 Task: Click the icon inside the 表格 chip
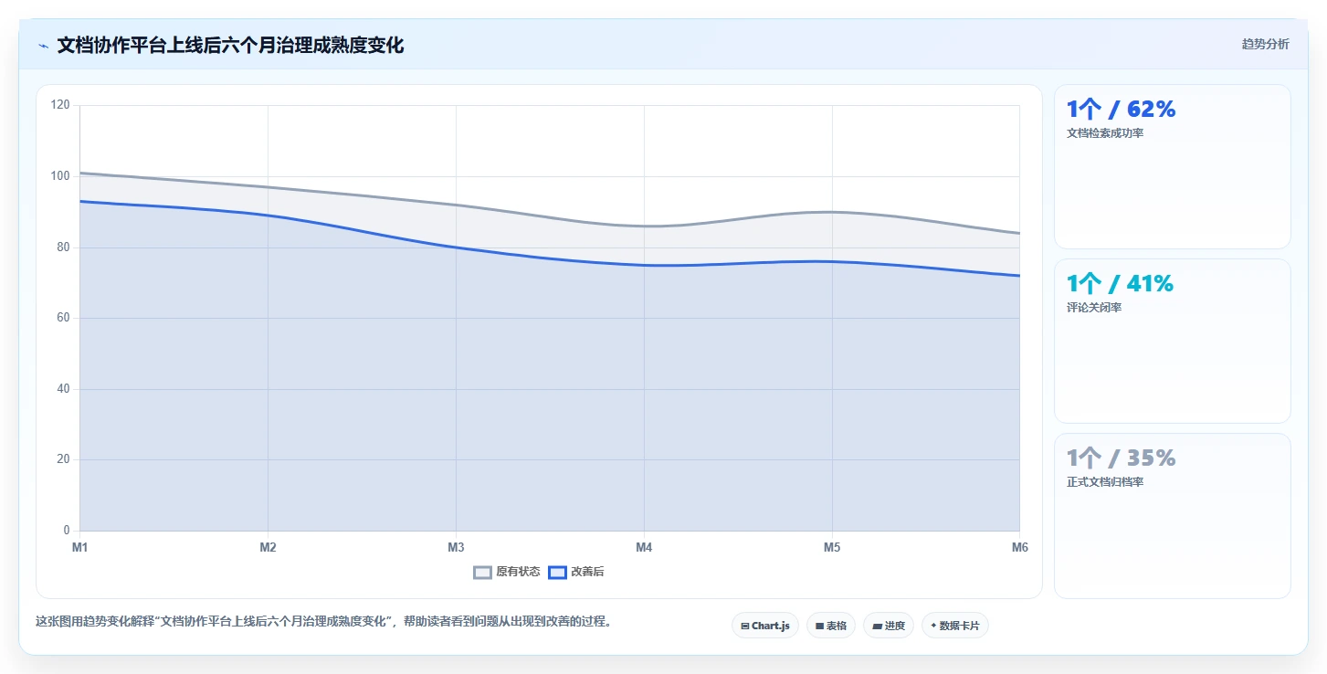pyautogui.click(x=820, y=627)
